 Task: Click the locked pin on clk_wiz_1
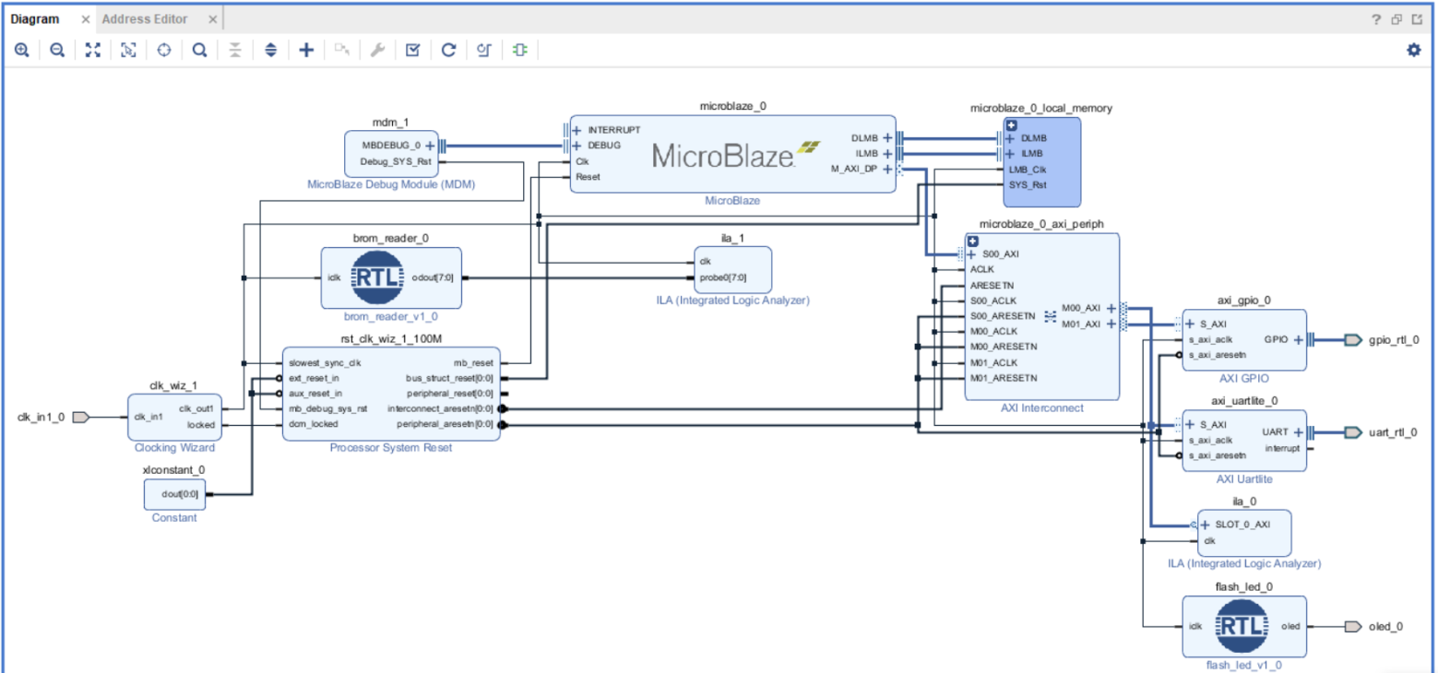200,425
